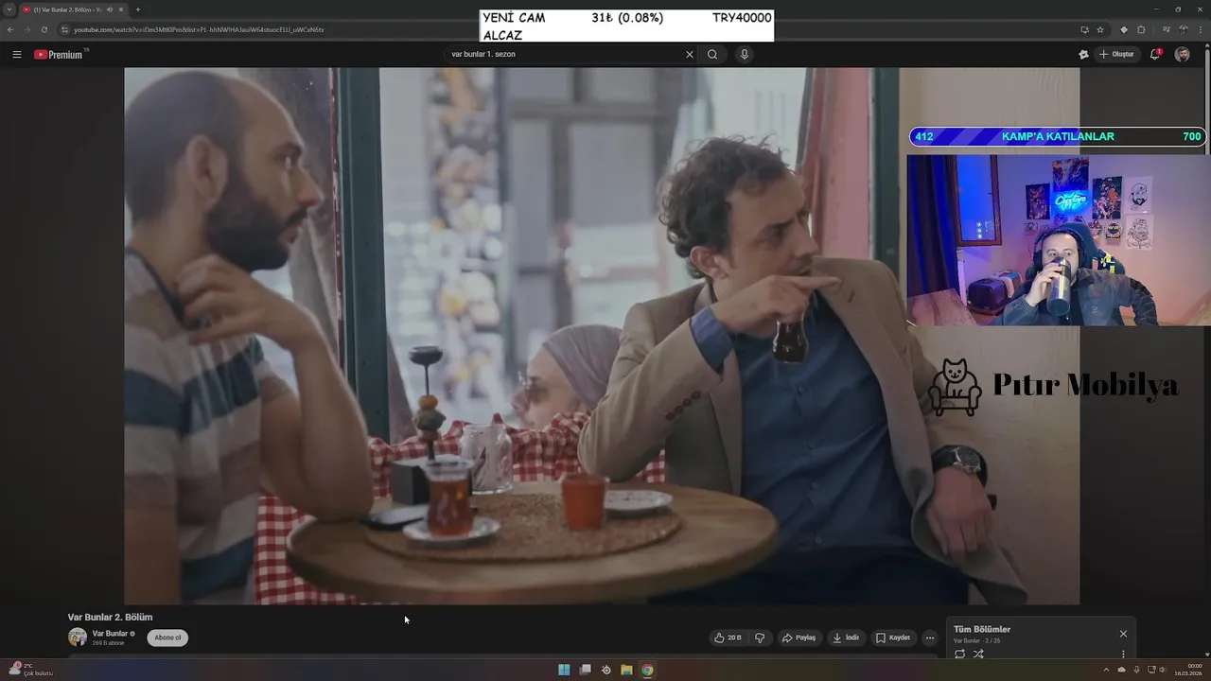Screen dimensions: 1211x681
Task: Mute the tab via speaker icon
Action: 110,9
